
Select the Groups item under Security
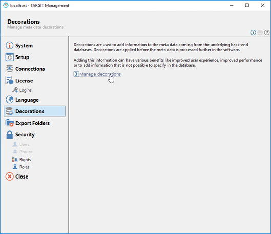(23, 152)
